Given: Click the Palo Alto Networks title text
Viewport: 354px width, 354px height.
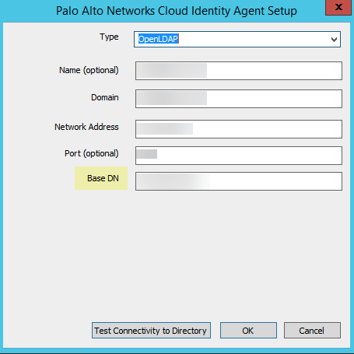Looking at the screenshot, I should click(x=177, y=11).
